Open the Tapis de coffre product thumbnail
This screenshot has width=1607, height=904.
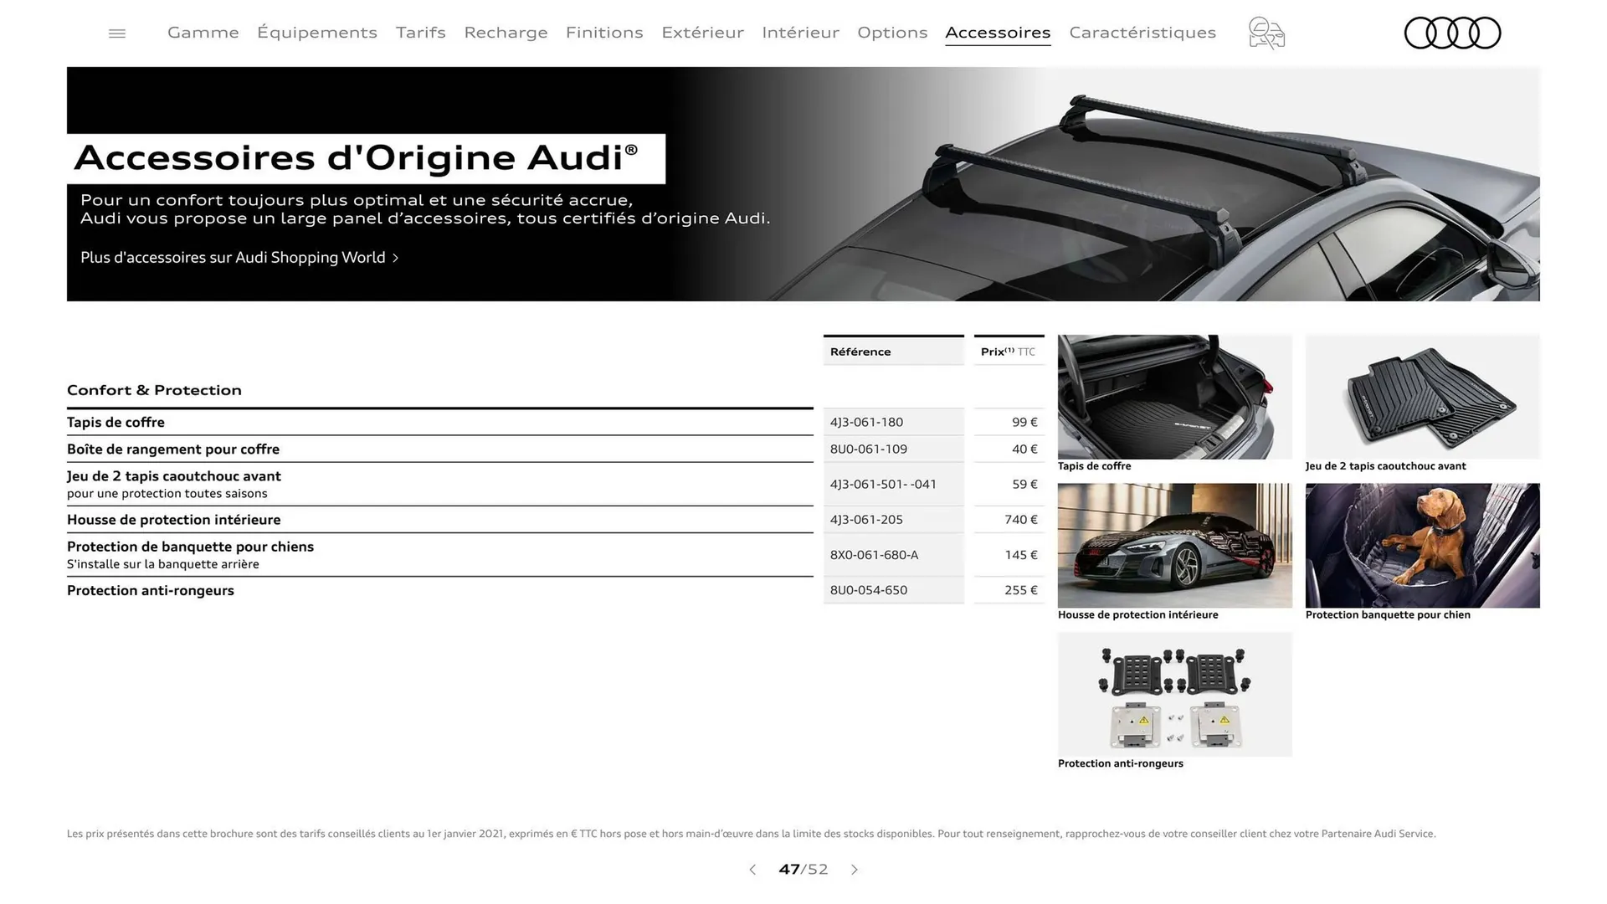pos(1174,396)
